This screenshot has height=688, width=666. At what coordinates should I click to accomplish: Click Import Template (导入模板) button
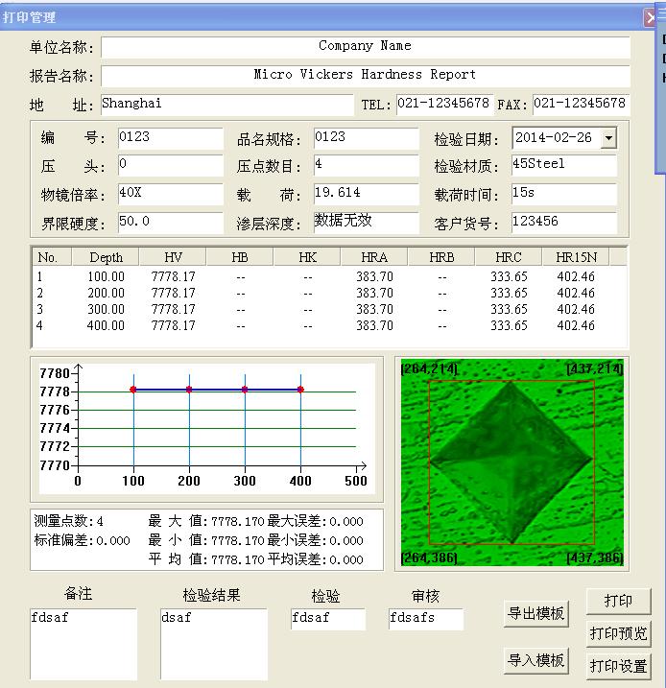coord(535,660)
